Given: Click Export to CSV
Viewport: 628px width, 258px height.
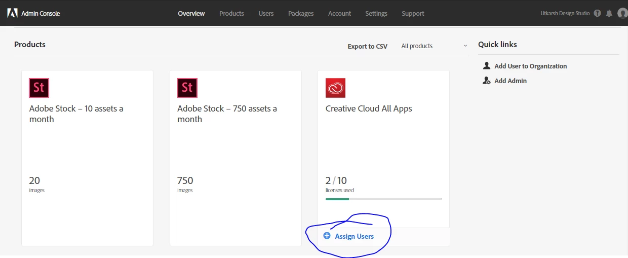Looking at the screenshot, I should coord(367,46).
